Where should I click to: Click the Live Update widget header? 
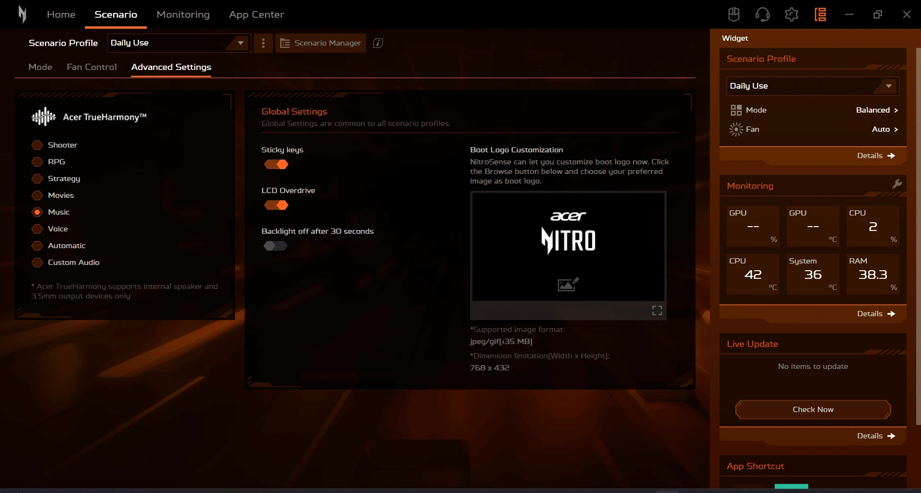pos(813,344)
